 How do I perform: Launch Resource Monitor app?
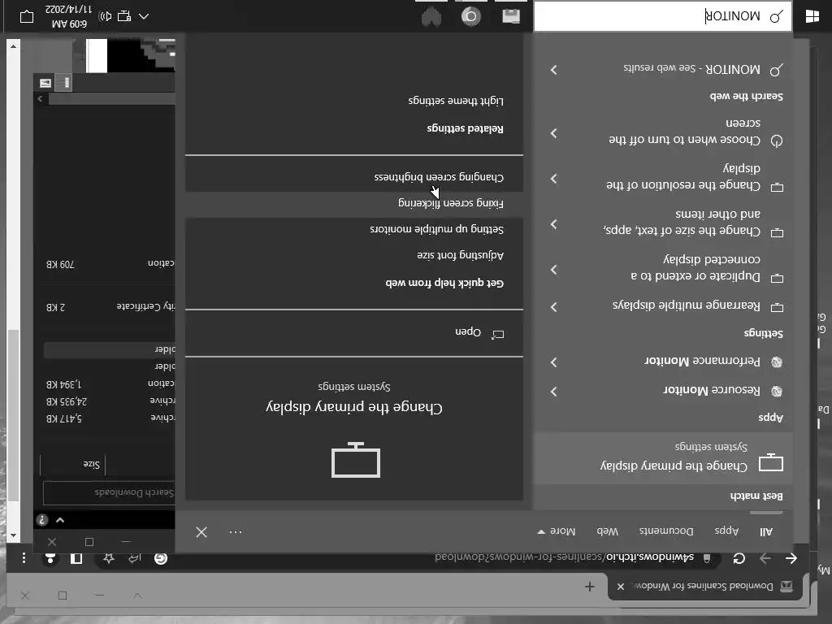click(x=712, y=391)
